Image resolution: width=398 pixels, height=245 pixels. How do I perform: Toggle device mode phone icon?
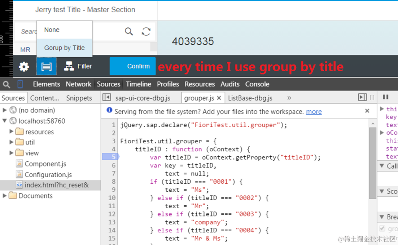pyautogui.click(x=20, y=84)
